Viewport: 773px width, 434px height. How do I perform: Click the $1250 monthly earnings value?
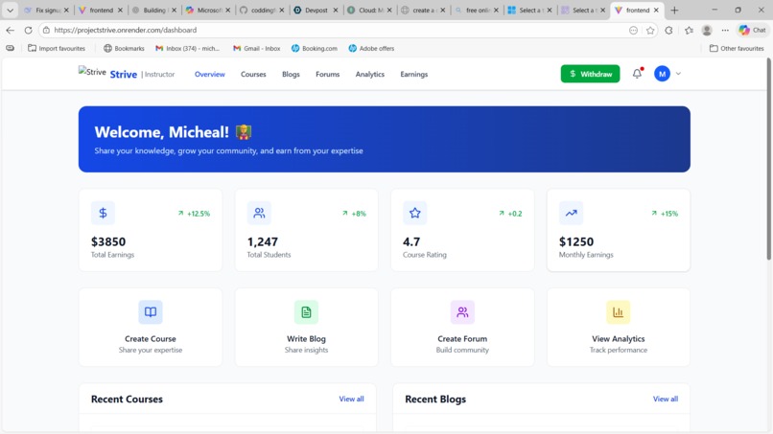point(576,241)
